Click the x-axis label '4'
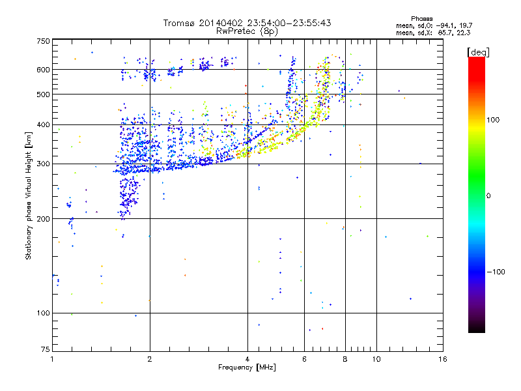521x391 pixels. click(x=247, y=359)
